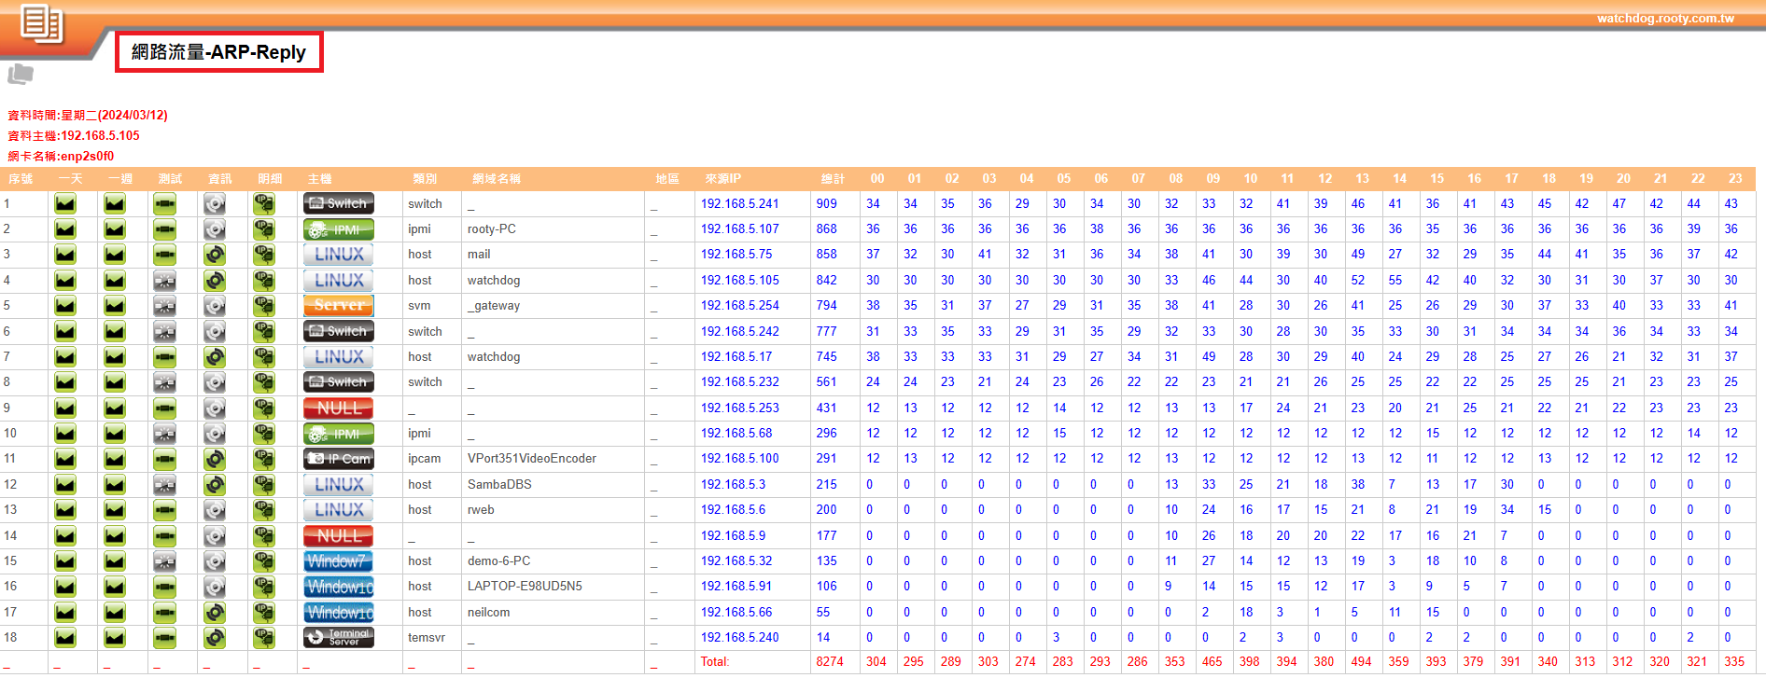
Task: Click the 來源IP column header
Action: [722, 179]
